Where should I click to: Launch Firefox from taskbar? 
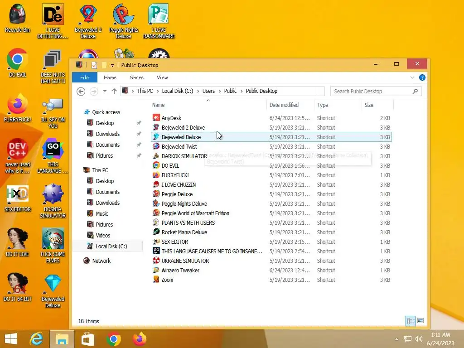click(x=140, y=339)
